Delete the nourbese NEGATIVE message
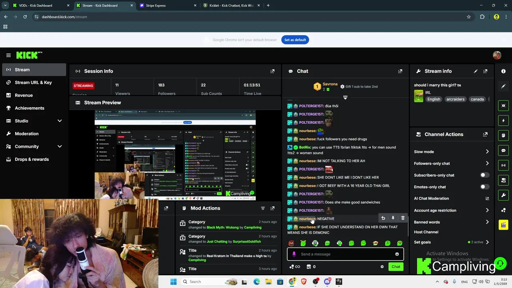 pos(403,218)
